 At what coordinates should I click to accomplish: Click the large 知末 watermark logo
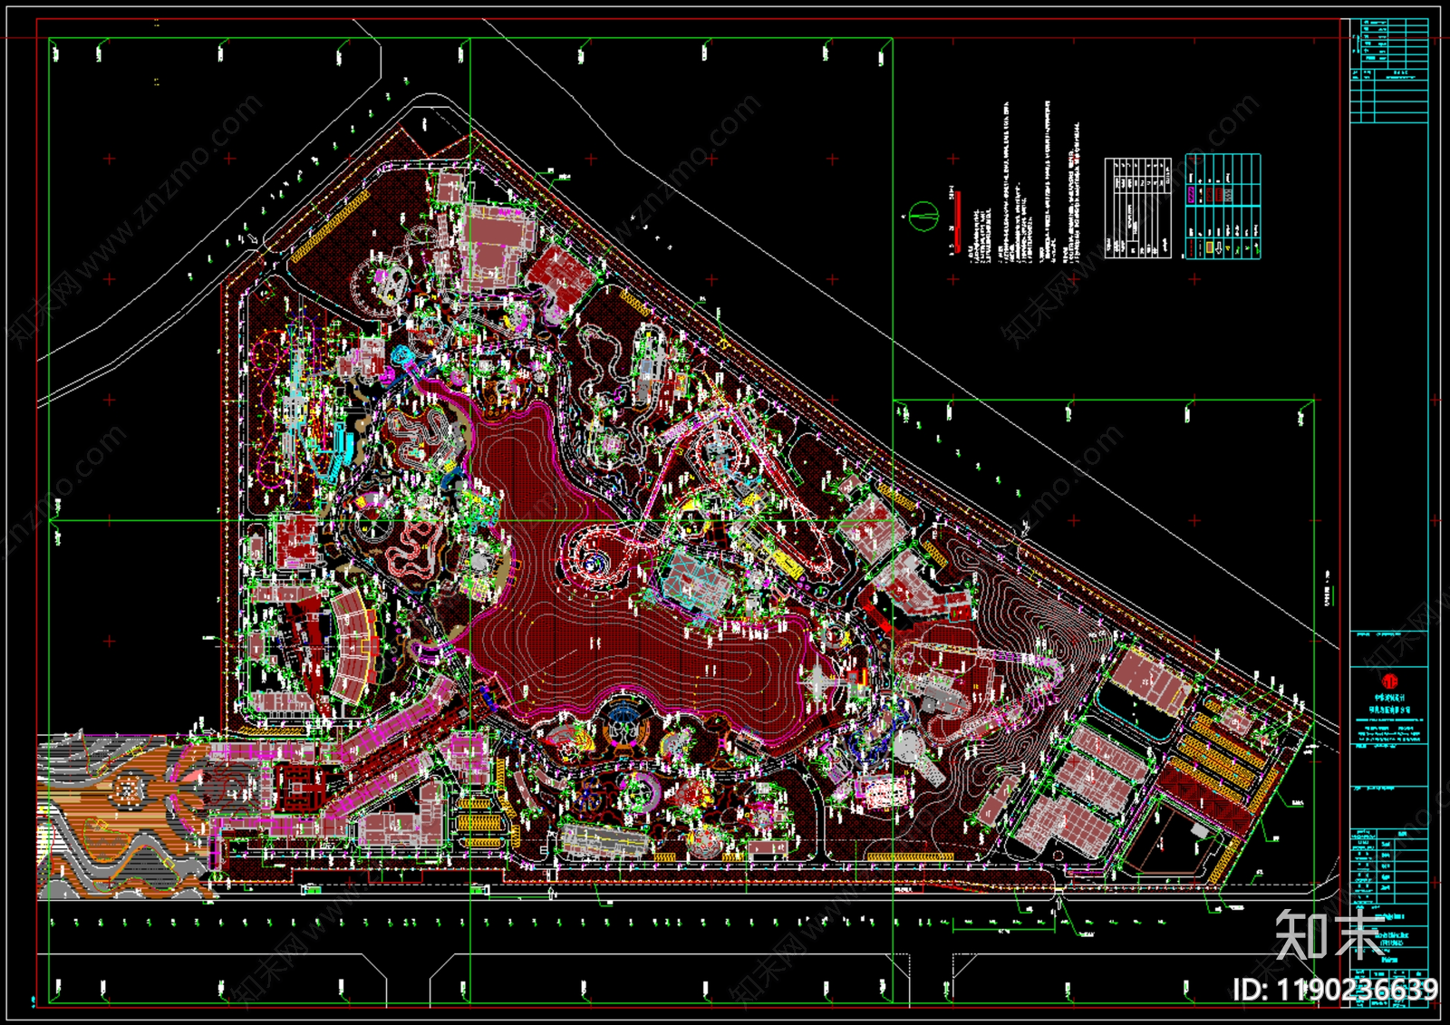[x=1329, y=935]
